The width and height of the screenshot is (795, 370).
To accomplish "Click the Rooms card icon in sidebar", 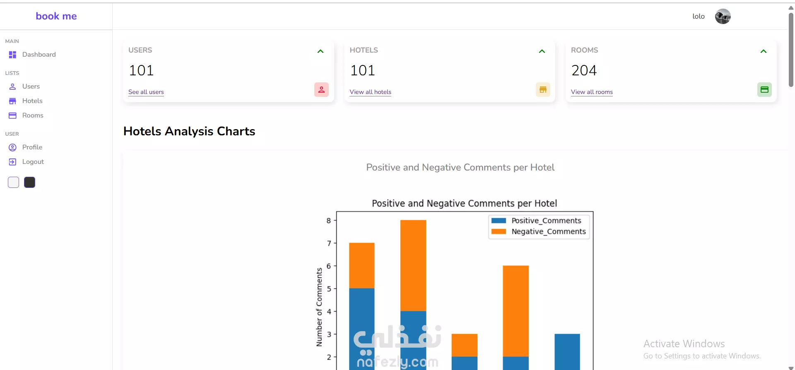I will (x=12, y=115).
